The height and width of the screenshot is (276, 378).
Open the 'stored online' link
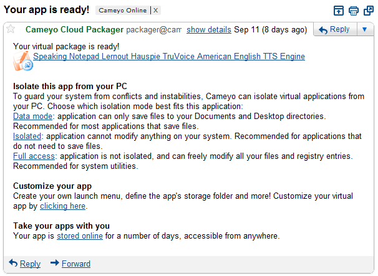coord(80,236)
